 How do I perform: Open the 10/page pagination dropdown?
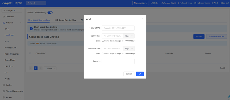(x=50, y=68)
